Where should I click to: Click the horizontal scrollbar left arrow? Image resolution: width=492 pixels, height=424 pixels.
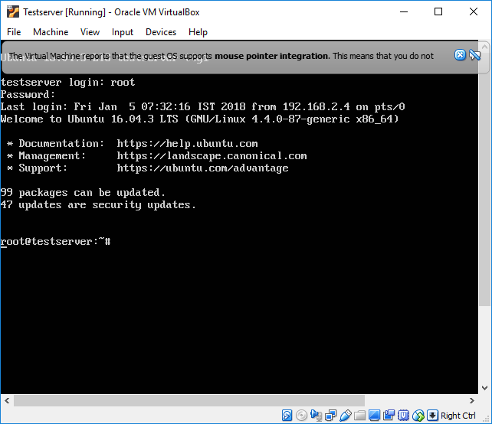[x=7, y=400]
